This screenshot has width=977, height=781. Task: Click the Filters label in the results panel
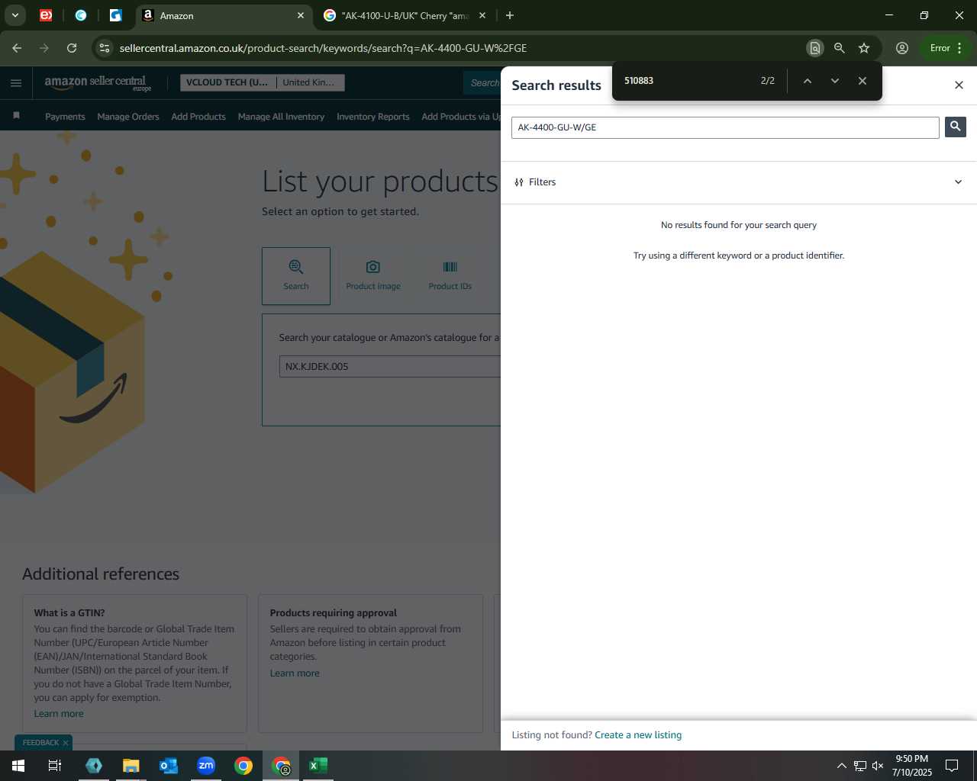coord(542,182)
